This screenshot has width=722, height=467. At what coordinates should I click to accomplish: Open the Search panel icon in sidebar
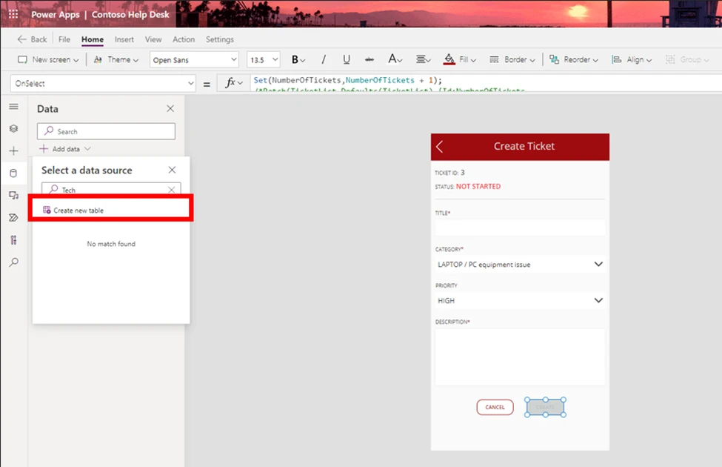tap(13, 262)
